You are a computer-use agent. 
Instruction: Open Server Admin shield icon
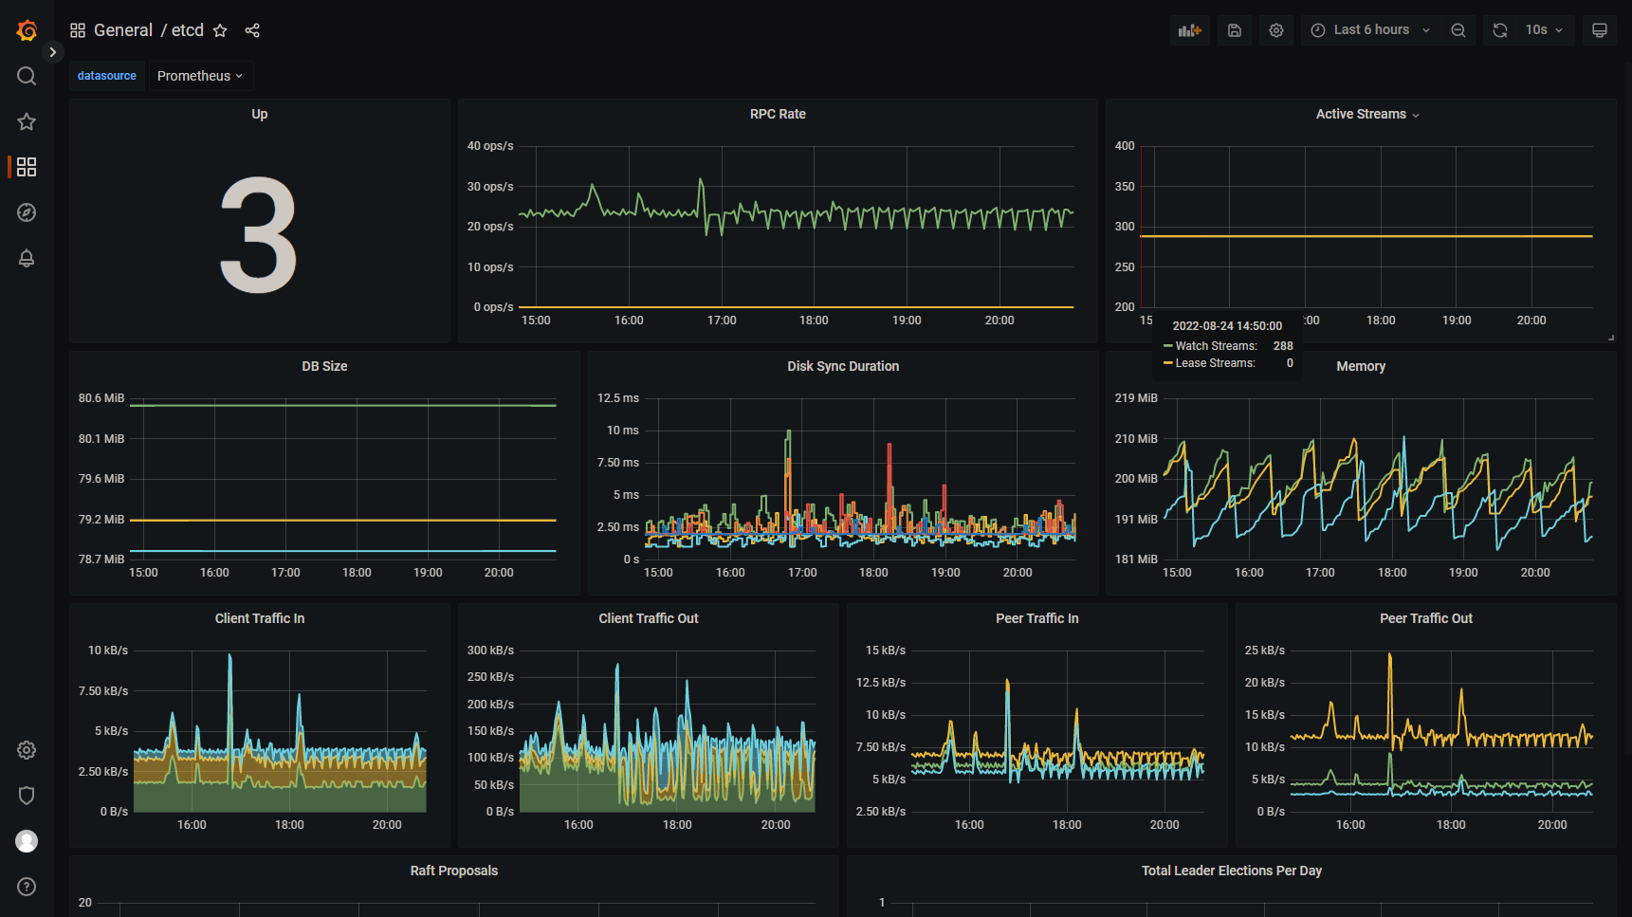coord(27,796)
